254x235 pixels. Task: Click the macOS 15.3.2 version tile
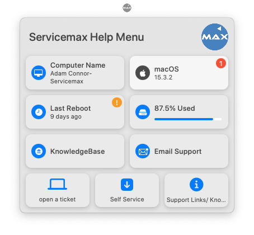coord(179,73)
